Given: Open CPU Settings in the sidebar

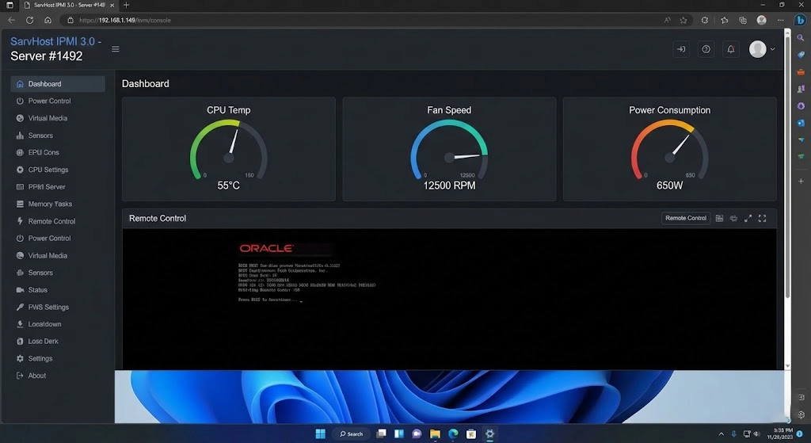Looking at the screenshot, I should [x=58, y=170].
